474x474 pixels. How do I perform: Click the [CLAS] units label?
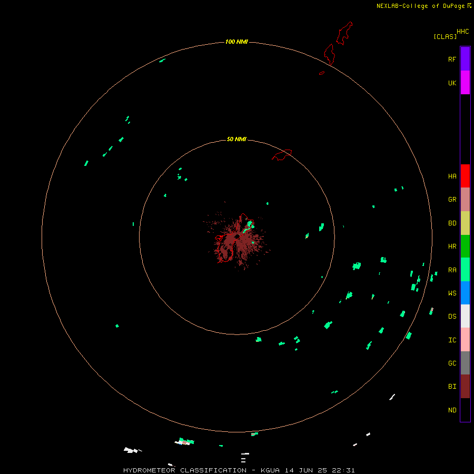click(445, 36)
